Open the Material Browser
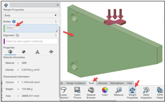The height and width of the screenshot is (102, 165). point(91,93)
